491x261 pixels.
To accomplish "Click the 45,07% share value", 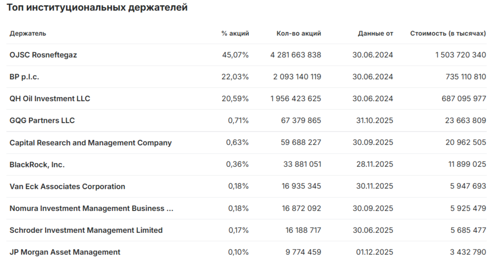I will (x=235, y=55).
